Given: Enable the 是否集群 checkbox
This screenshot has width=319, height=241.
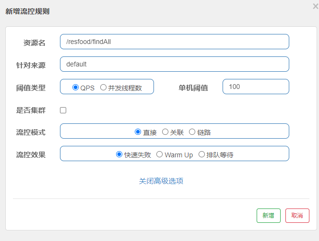Looking at the screenshot, I should 63,110.
